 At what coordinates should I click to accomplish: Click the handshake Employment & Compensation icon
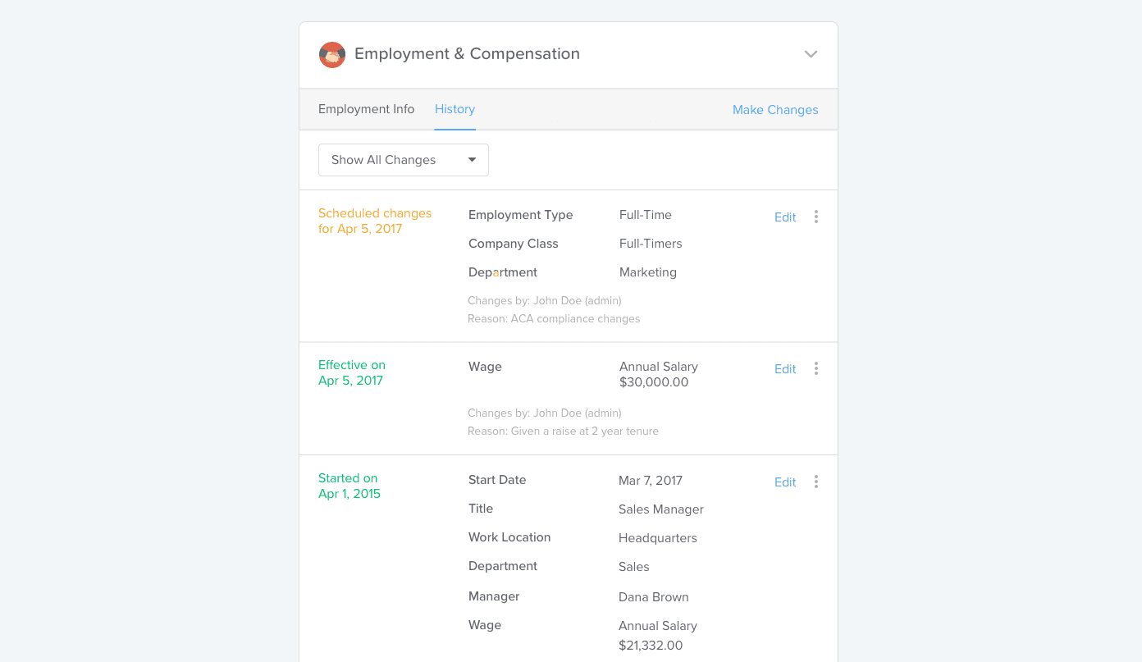coord(332,55)
